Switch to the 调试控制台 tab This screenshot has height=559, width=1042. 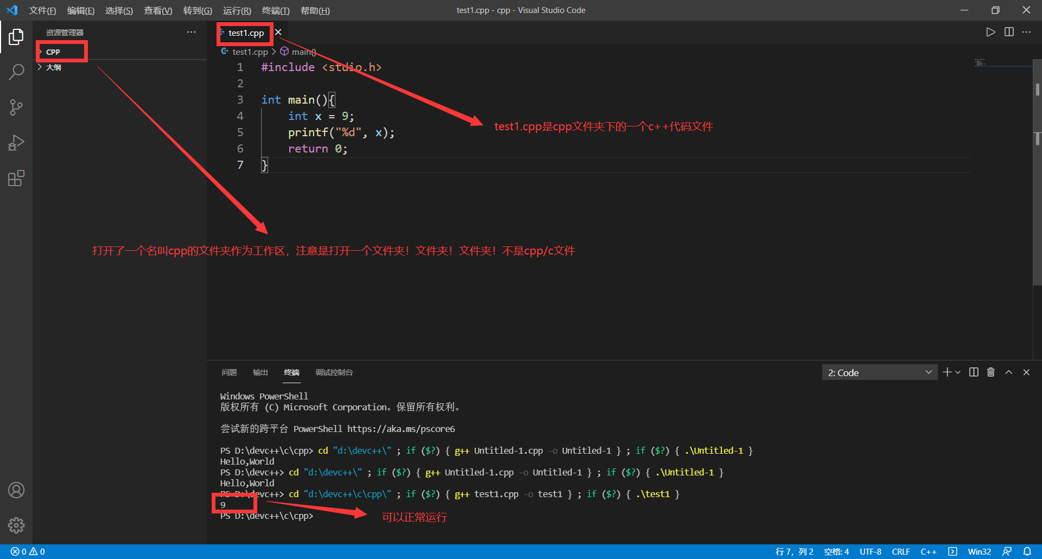(x=334, y=372)
